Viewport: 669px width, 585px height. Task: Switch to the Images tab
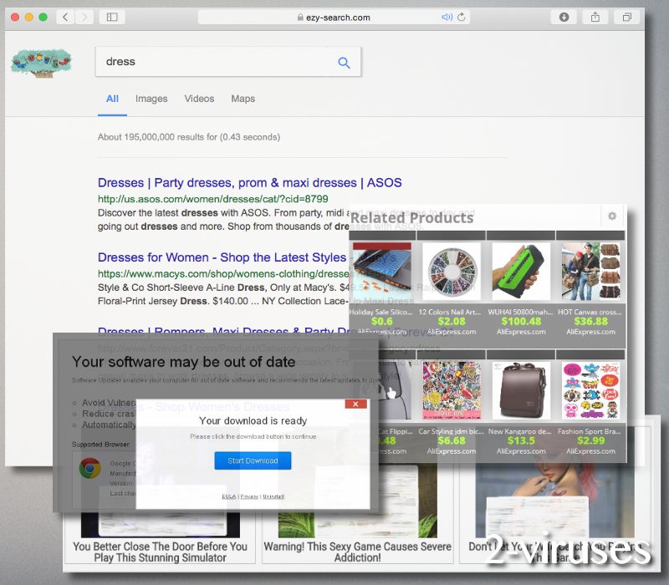(151, 99)
